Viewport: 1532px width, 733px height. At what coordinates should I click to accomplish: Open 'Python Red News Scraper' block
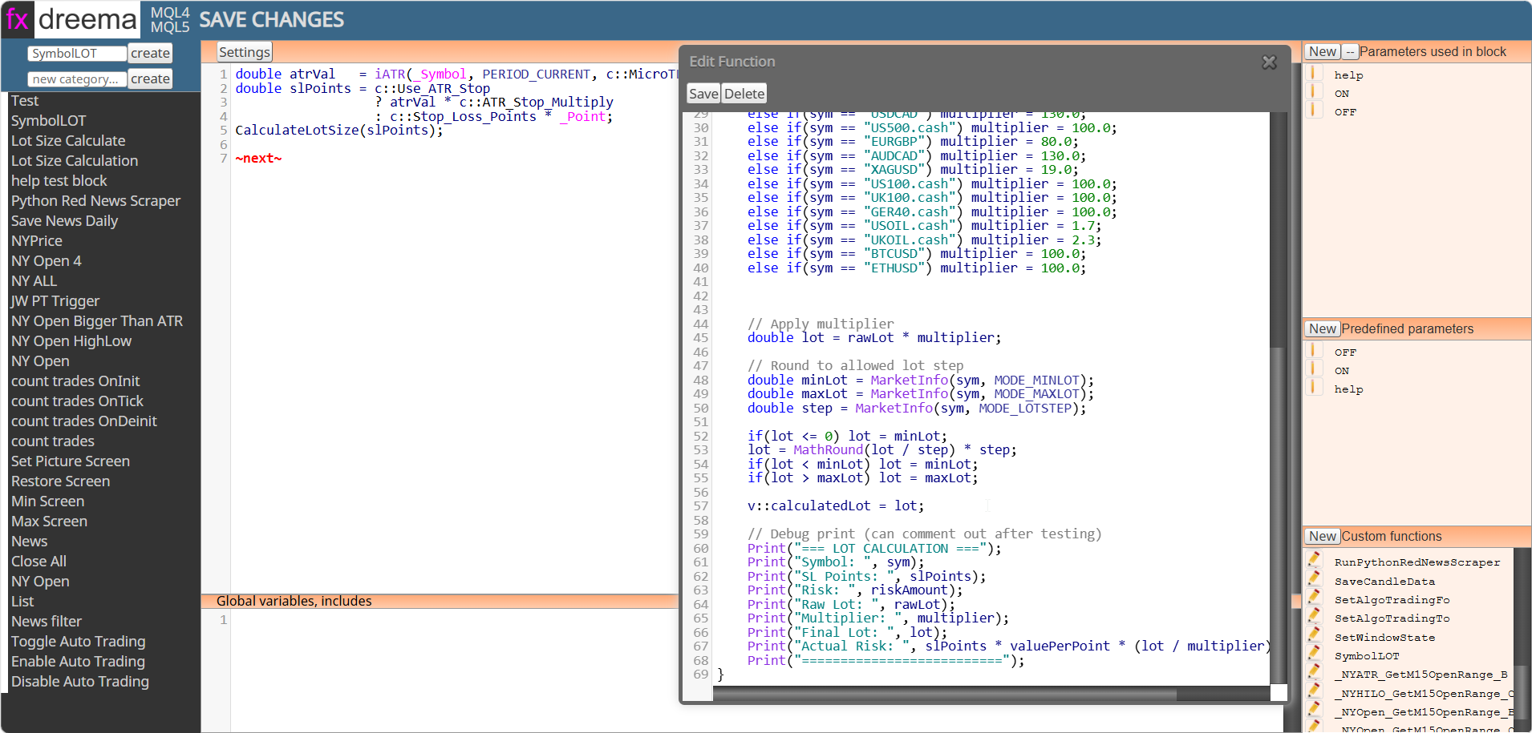95,201
